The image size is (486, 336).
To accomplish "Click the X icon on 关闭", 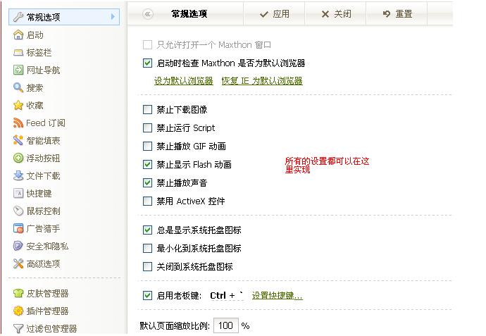I will click(325, 14).
